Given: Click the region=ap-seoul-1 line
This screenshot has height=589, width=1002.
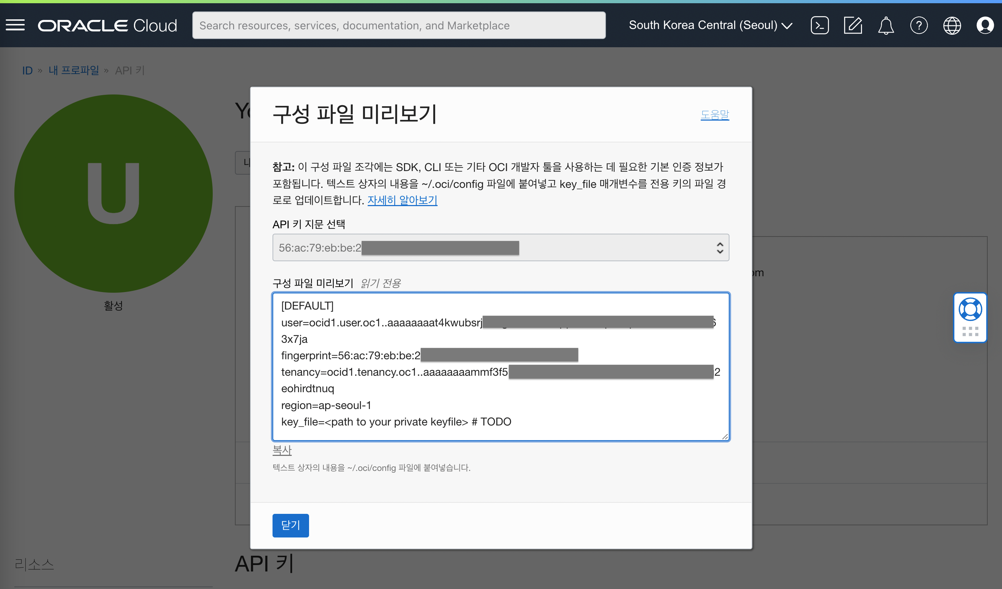Looking at the screenshot, I should click(326, 405).
